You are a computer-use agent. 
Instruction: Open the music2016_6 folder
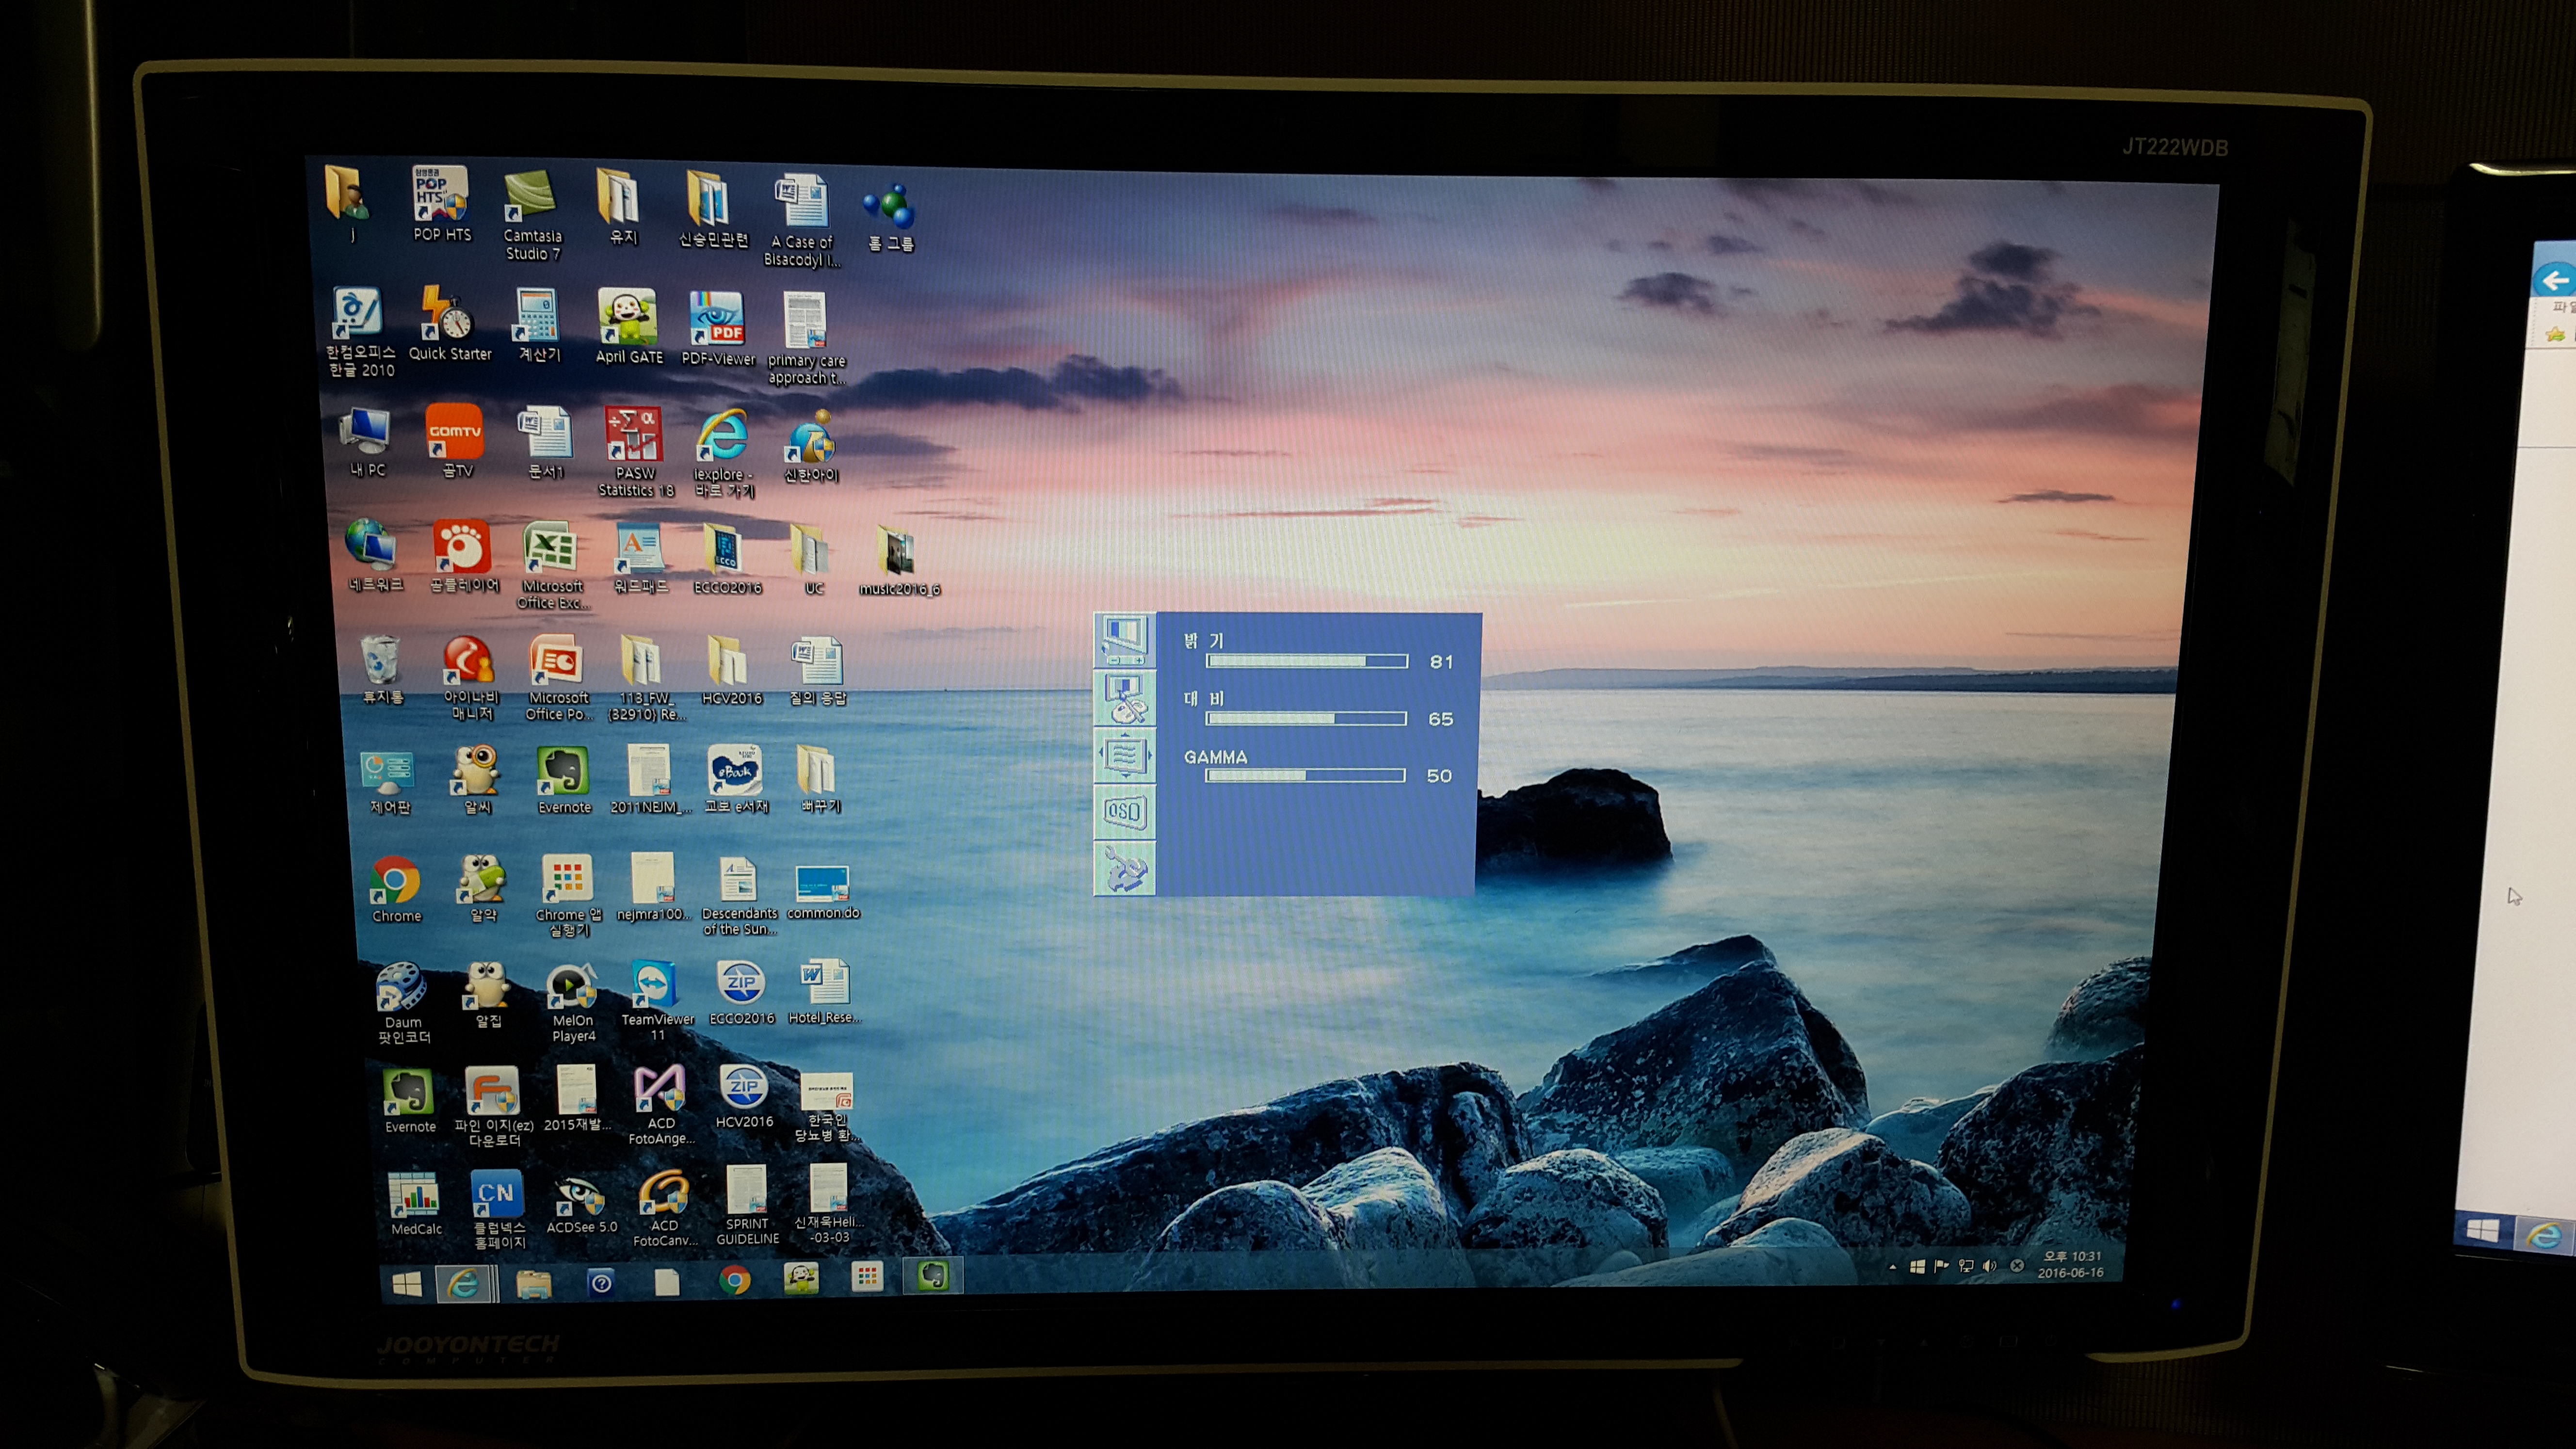(x=898, y=560)
